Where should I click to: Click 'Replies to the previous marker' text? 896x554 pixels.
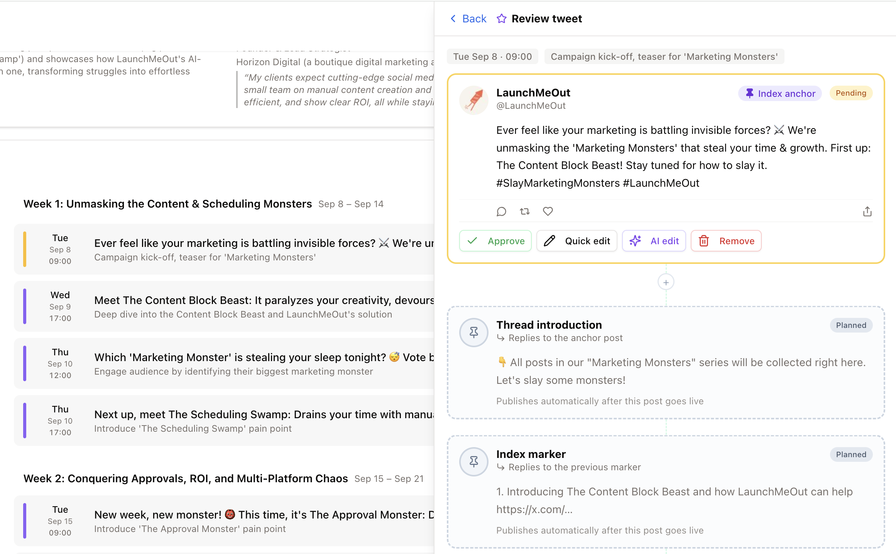575,467
